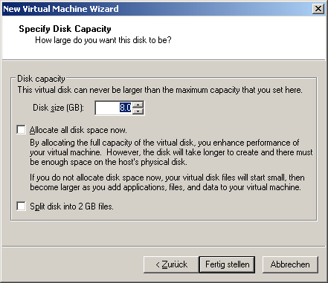The width and height of the screenshot is (328, 283).
Task: Click the "Split disk into 2 GB files" label
Action: (71, 206)
